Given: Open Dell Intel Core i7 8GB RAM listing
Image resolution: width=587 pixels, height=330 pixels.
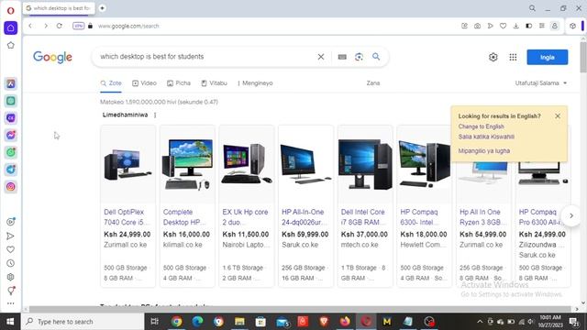Looking at the screenshot, I should click(363, 217).
